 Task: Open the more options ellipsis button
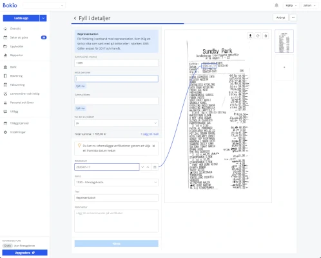point(293,17)
